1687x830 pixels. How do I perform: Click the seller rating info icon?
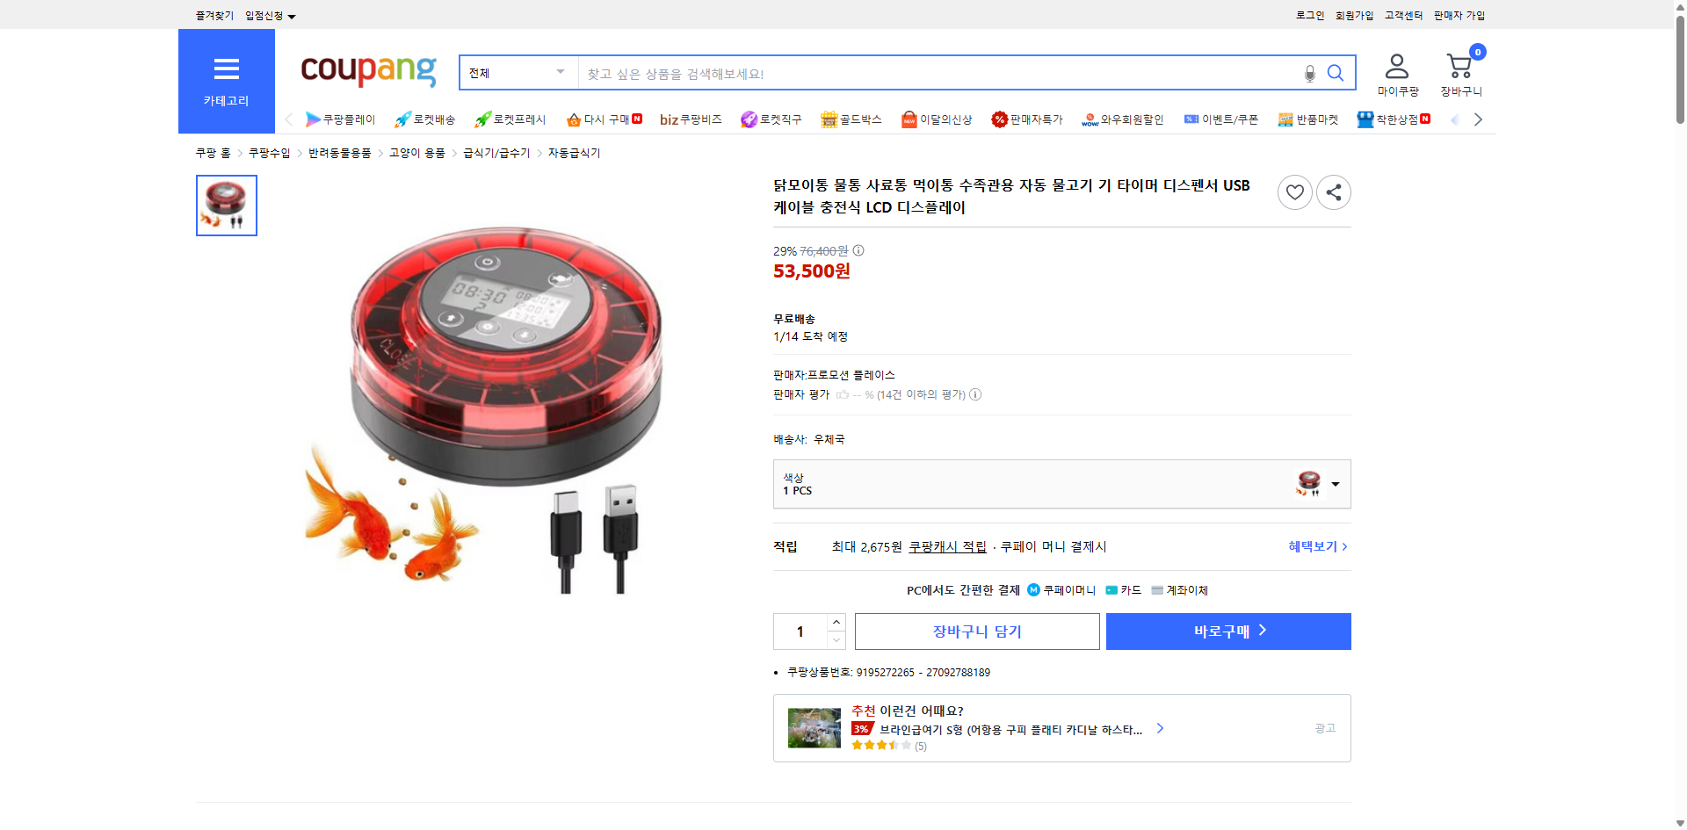975,394
